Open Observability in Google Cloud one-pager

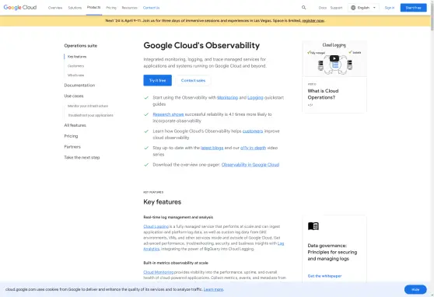click(250, 165)
